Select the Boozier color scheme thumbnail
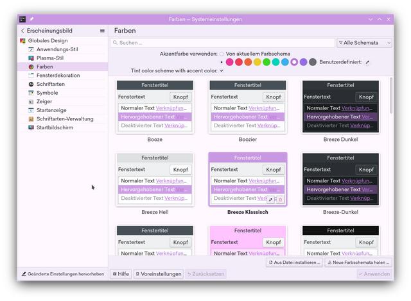Image resolution: width=411 pixels, height=301 pixels. point(248,106)
